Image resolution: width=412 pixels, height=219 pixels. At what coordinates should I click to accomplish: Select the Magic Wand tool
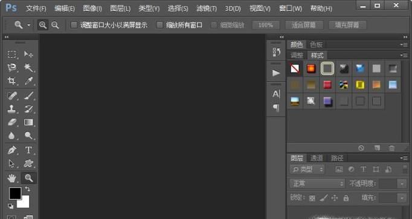coord(28,68)
